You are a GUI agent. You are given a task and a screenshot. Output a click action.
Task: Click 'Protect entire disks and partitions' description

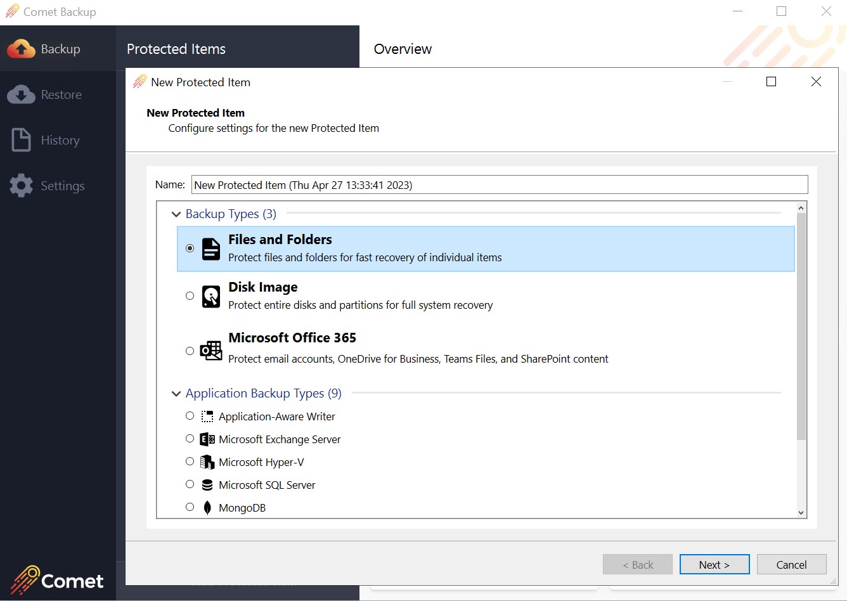[360, 305]
